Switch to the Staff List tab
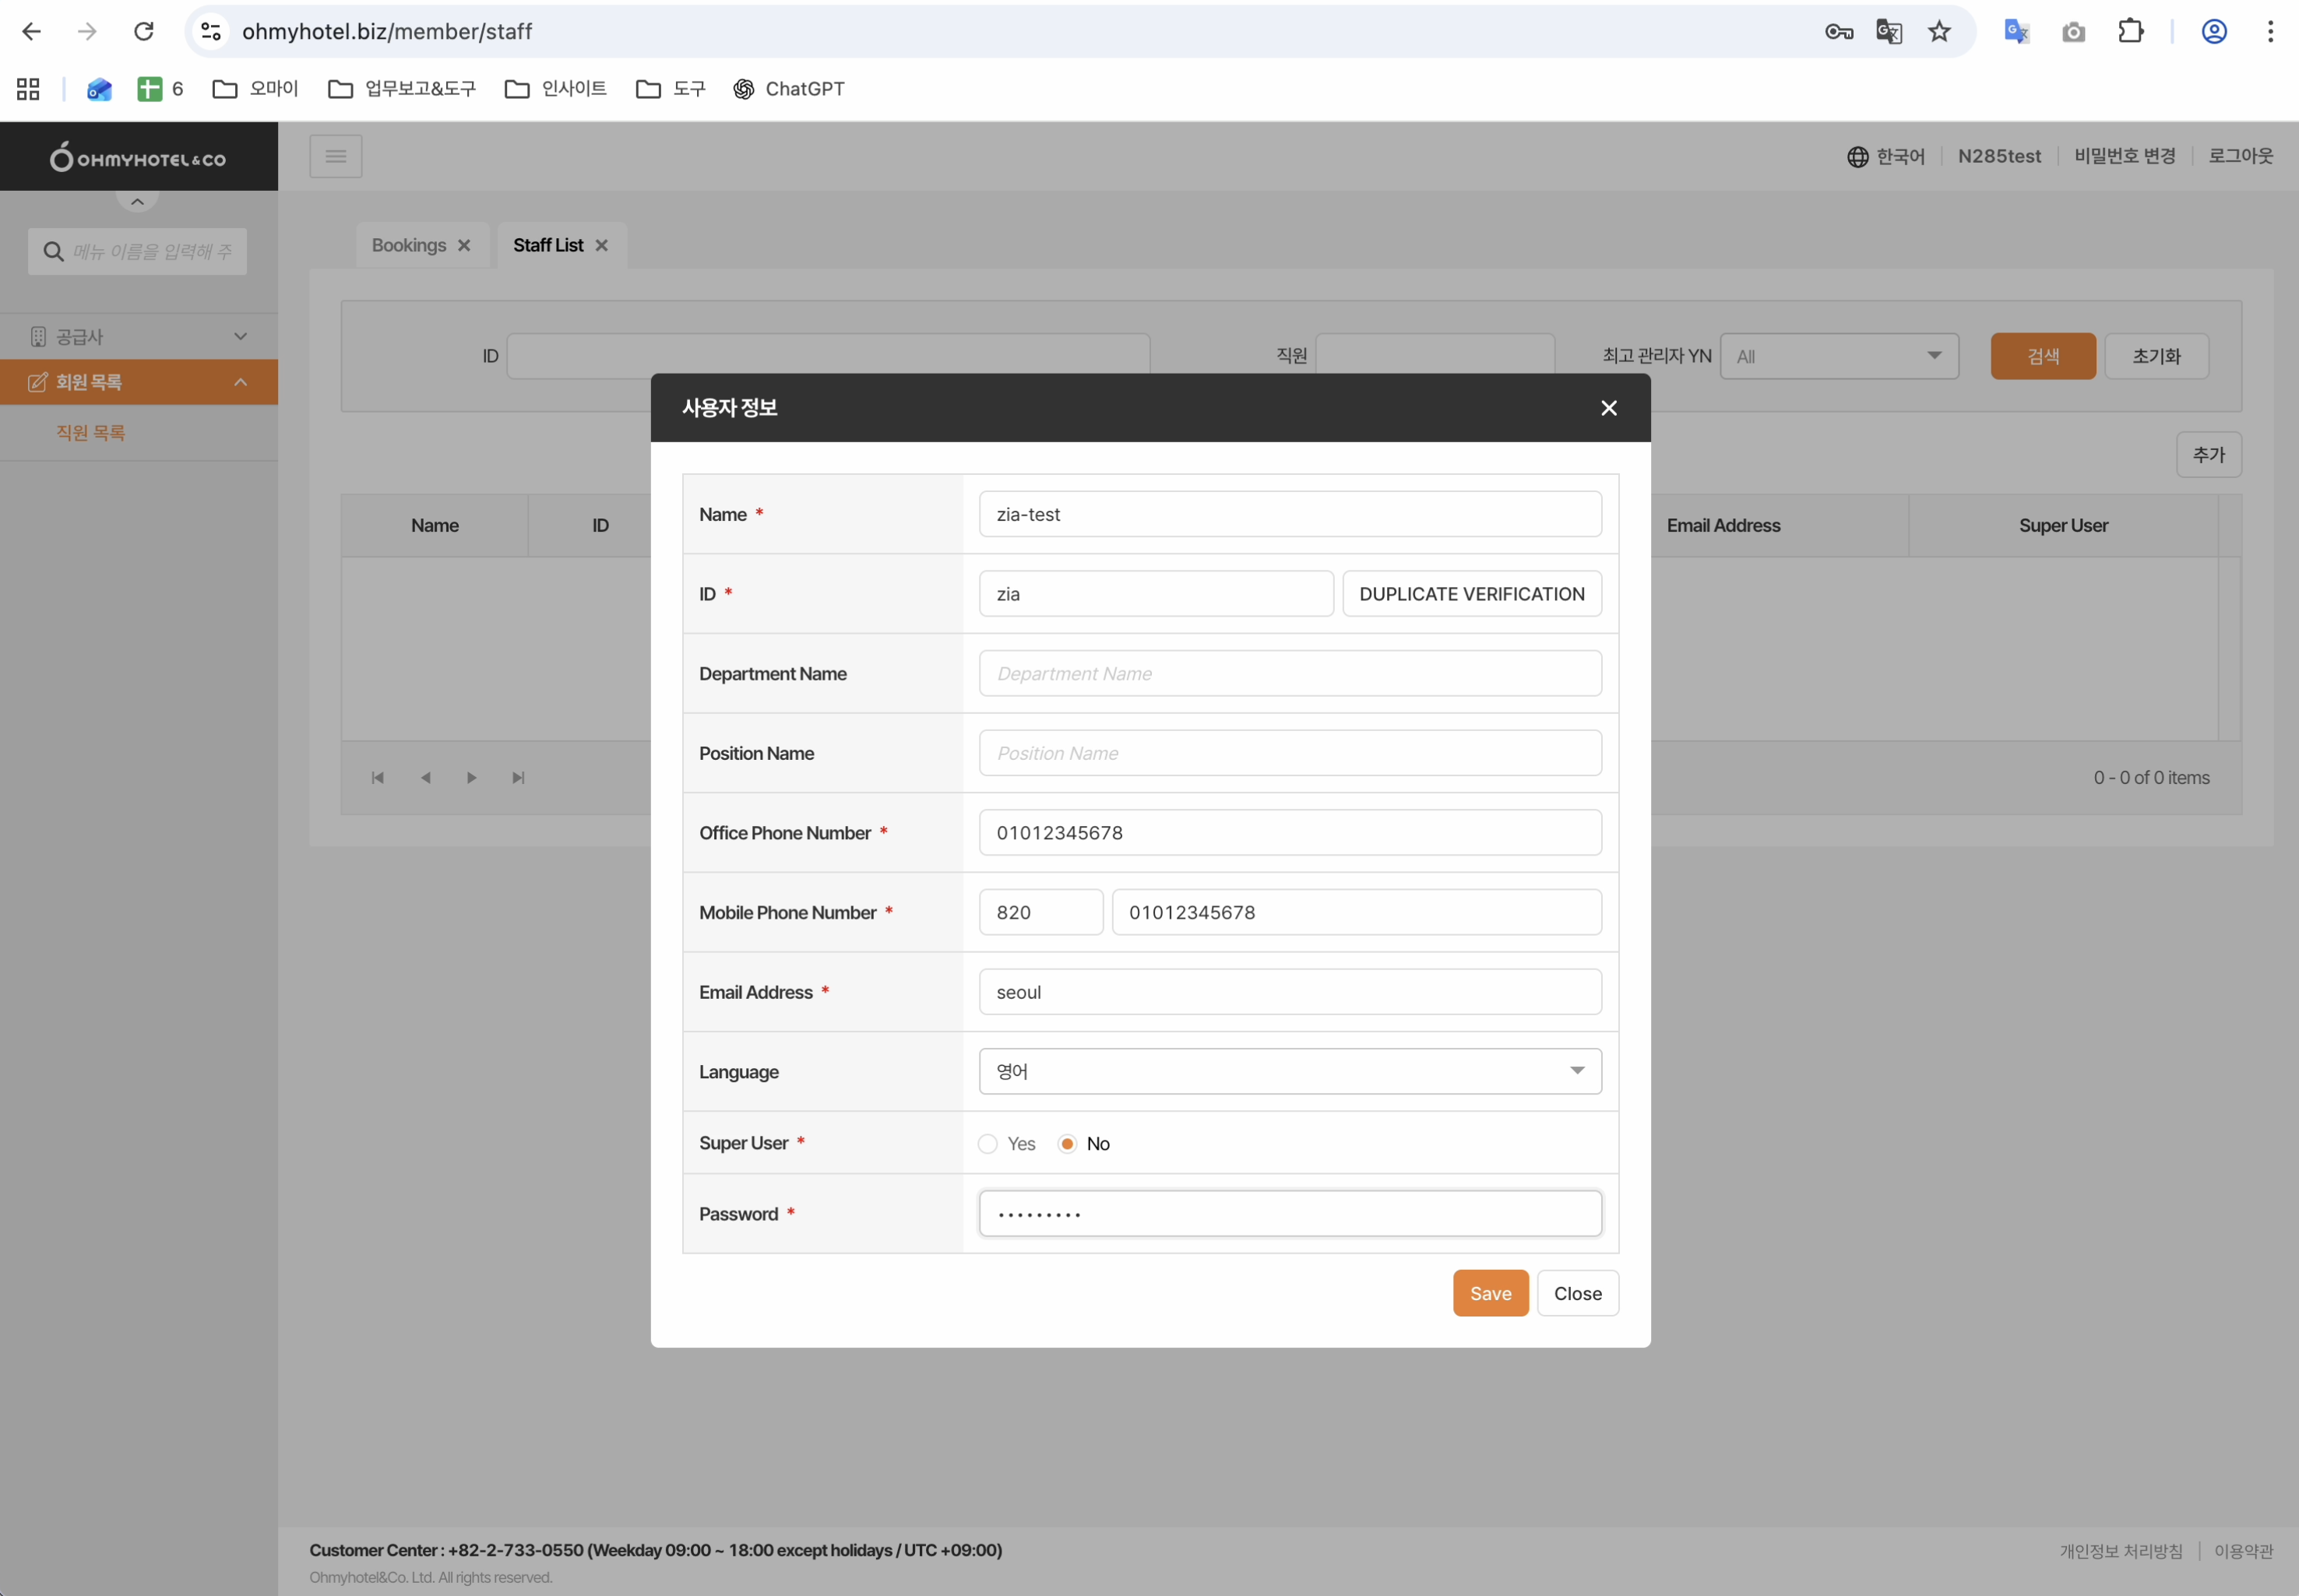2299x1596 pixels. (547, 245)
